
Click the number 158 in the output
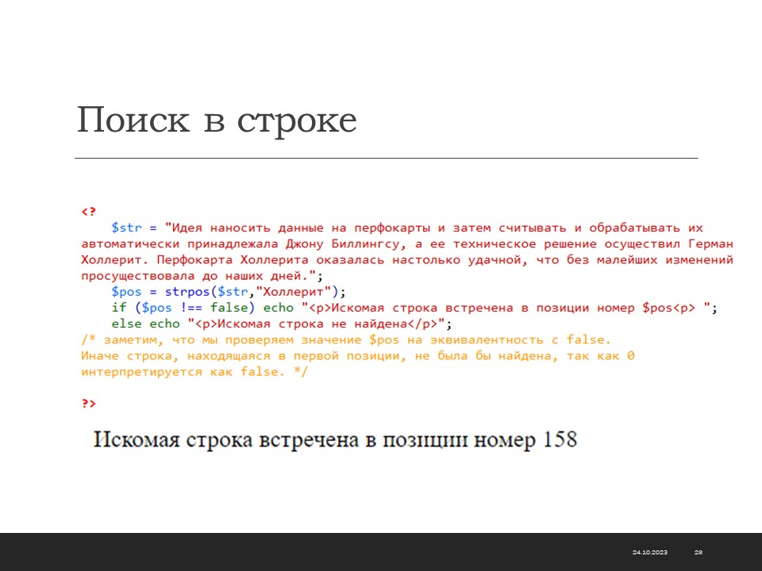point(560,439)
